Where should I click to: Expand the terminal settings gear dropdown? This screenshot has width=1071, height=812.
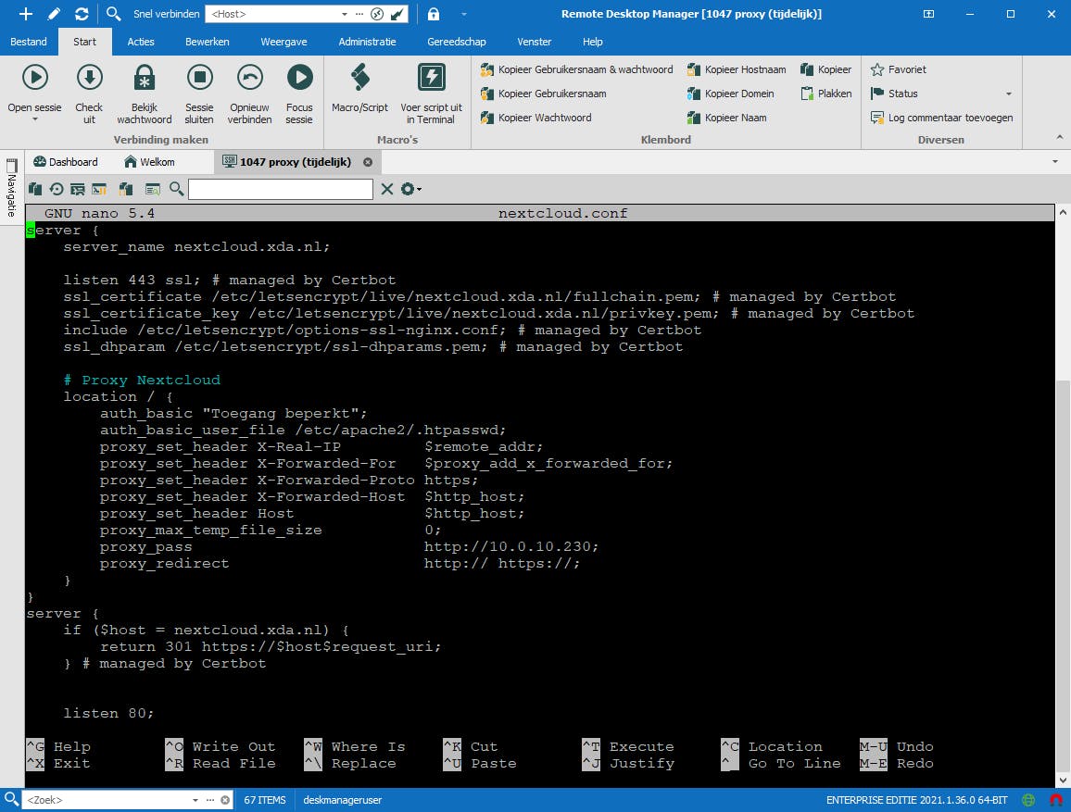click(411, 189)
